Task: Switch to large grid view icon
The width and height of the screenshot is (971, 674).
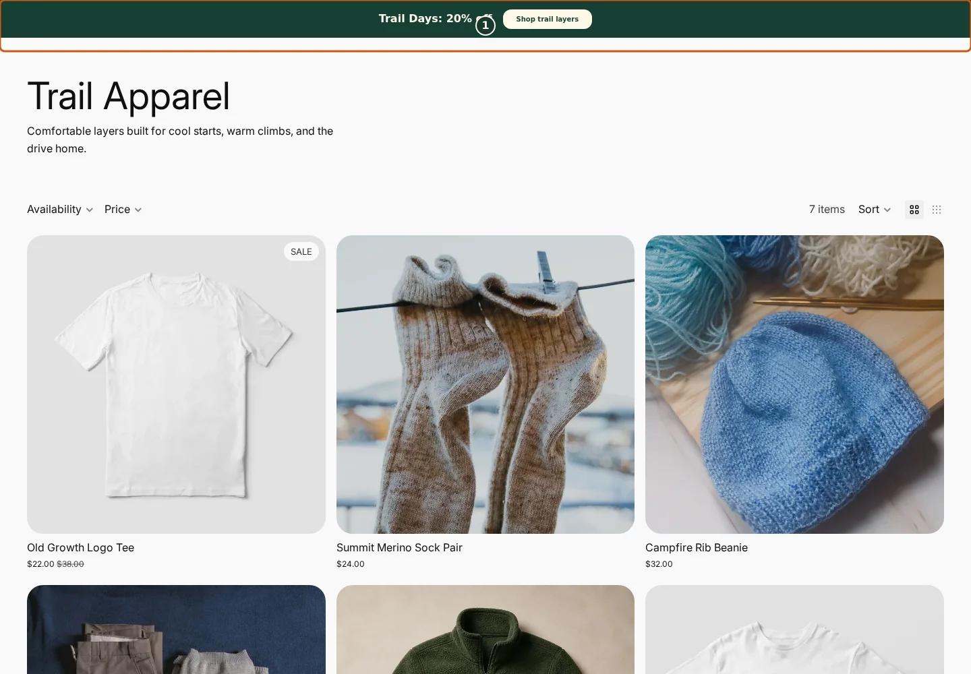Action: coord(914,210)
